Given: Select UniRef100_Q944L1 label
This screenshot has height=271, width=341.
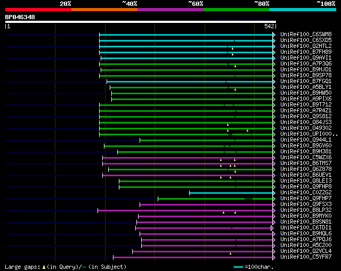Looking at the screenshot, I should coord(306,140).
